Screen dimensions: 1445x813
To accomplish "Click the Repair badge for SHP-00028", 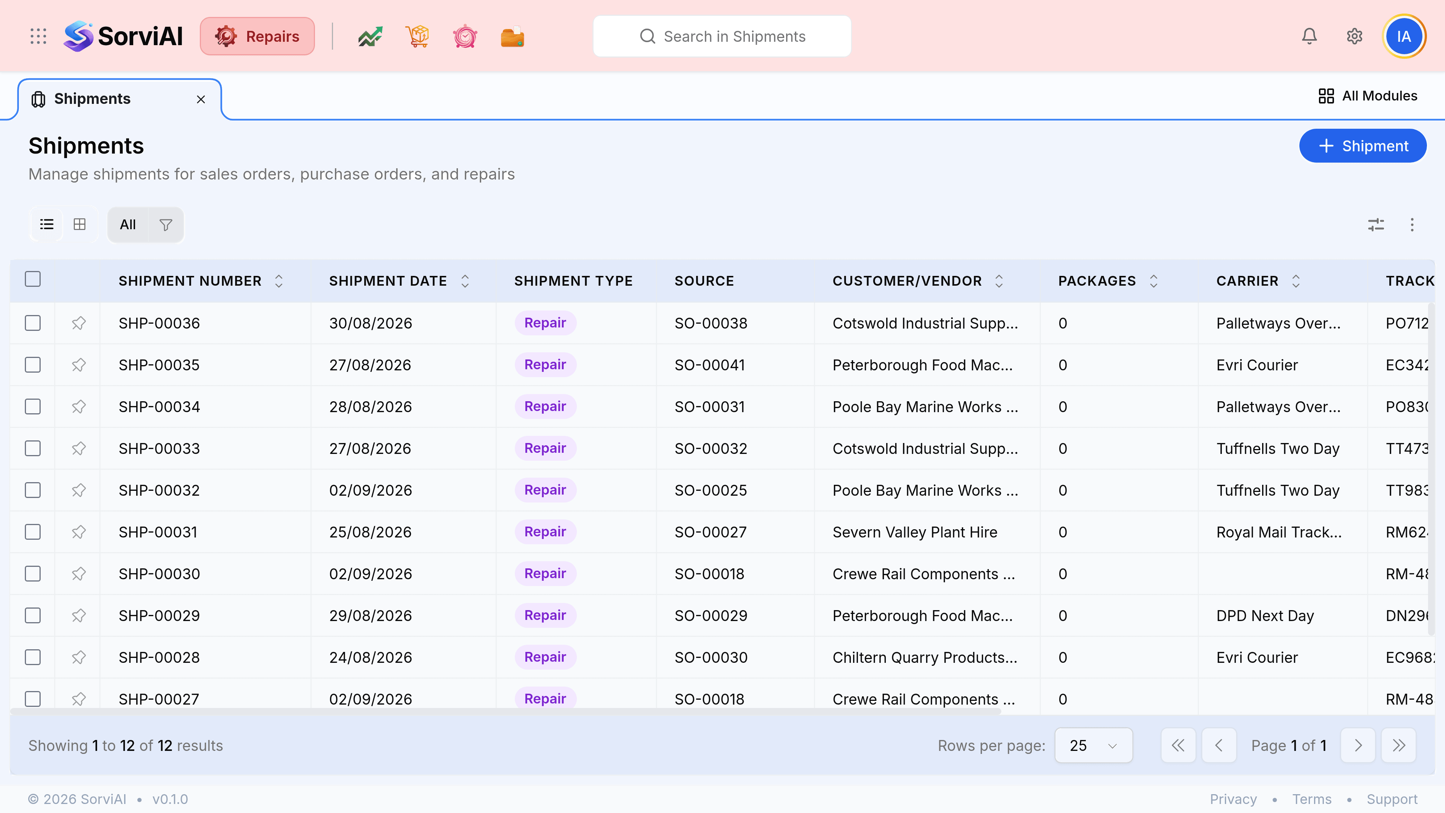I will (x=545, y=658).
